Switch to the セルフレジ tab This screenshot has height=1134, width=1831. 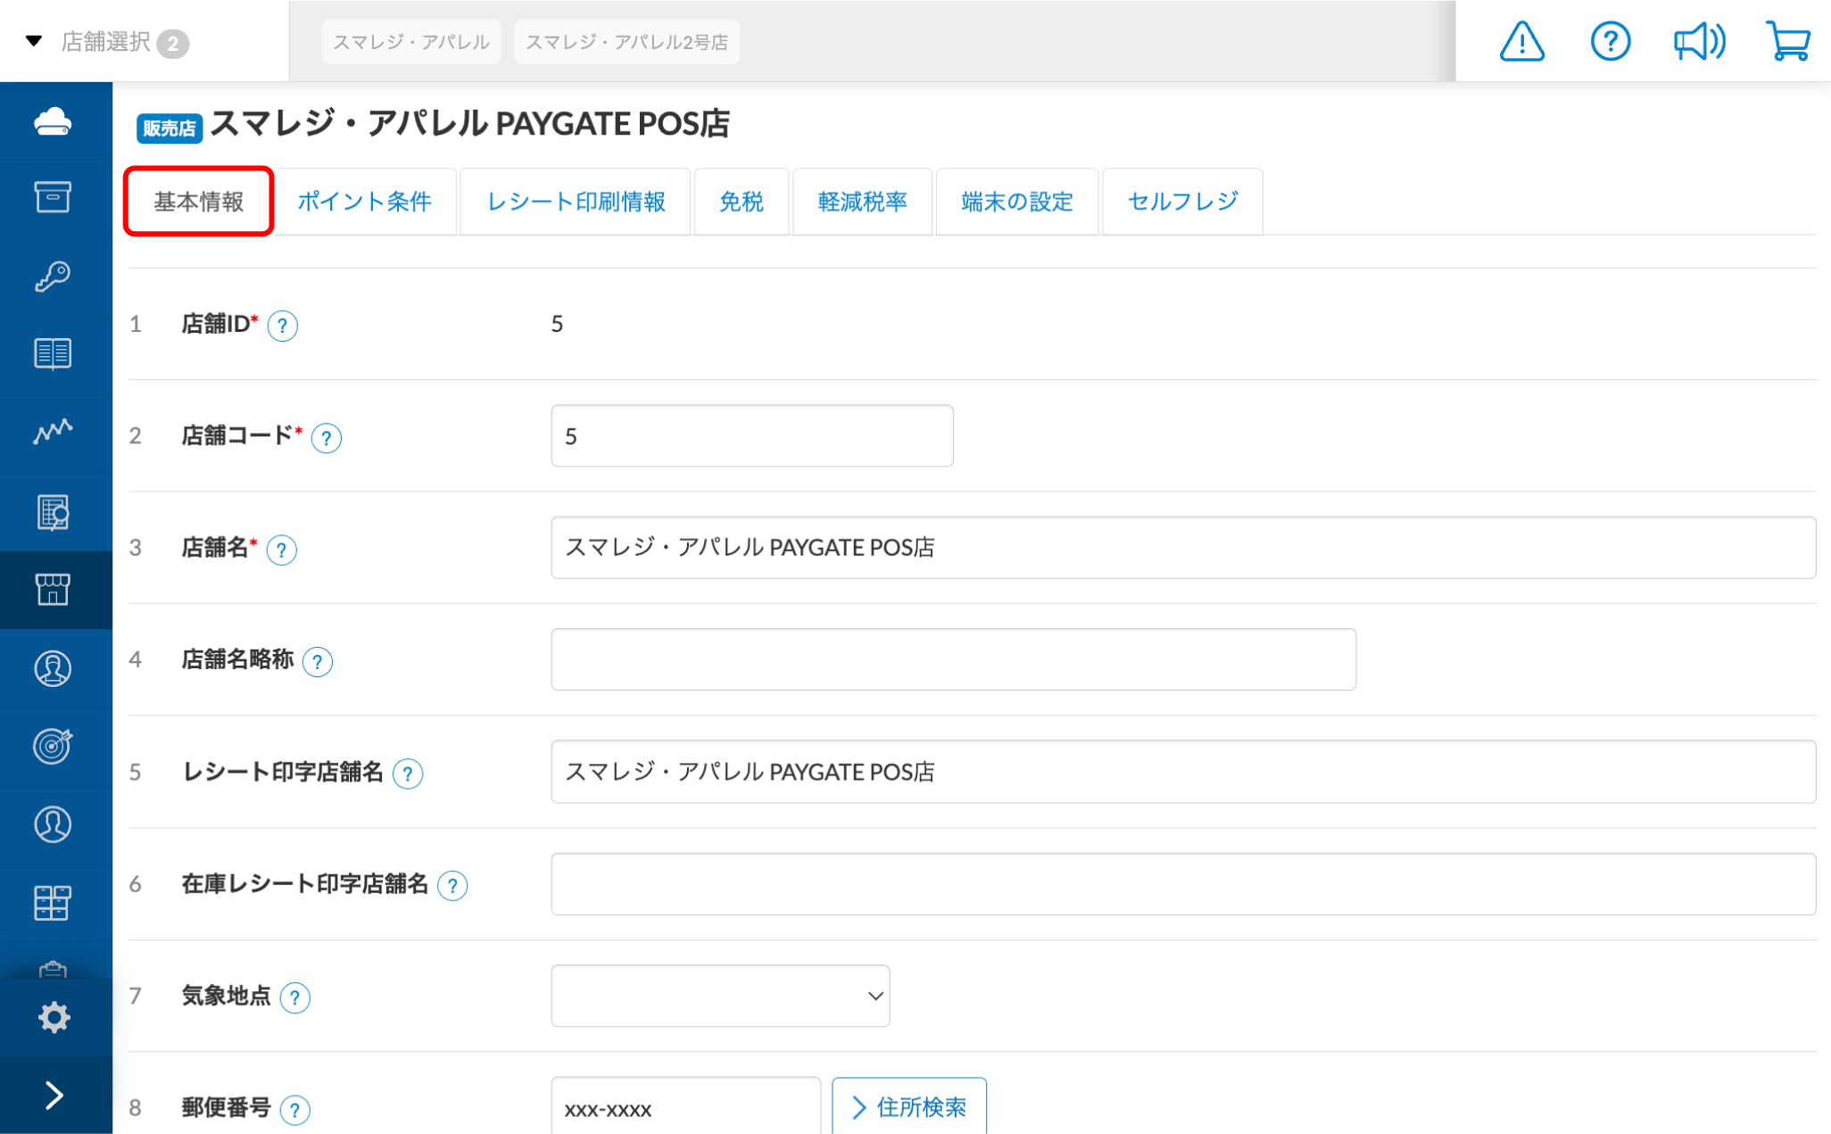click(1183, 202)
